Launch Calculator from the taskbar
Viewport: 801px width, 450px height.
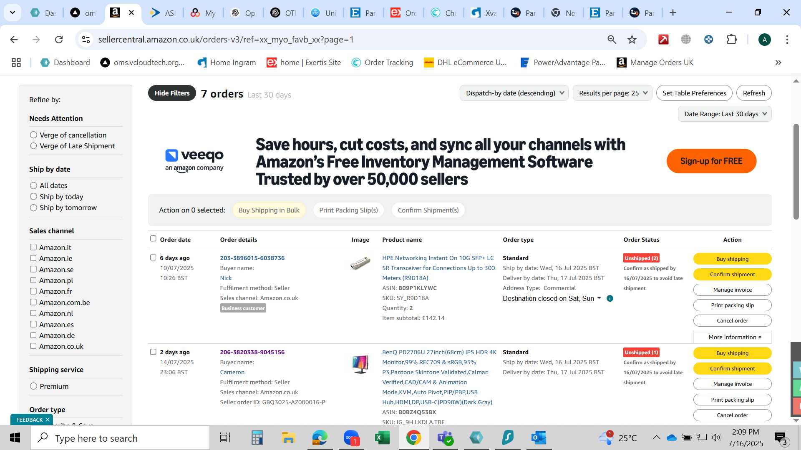[257, 438]
